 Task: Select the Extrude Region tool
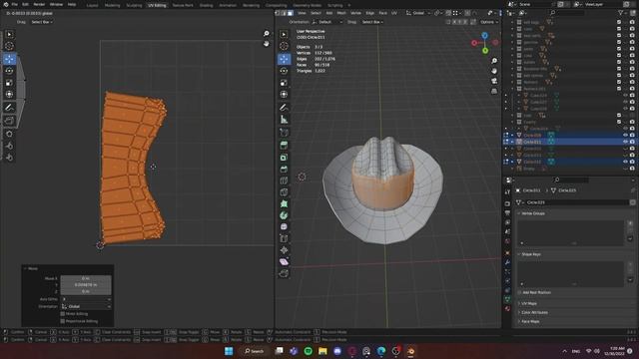[x=284, y=146]
